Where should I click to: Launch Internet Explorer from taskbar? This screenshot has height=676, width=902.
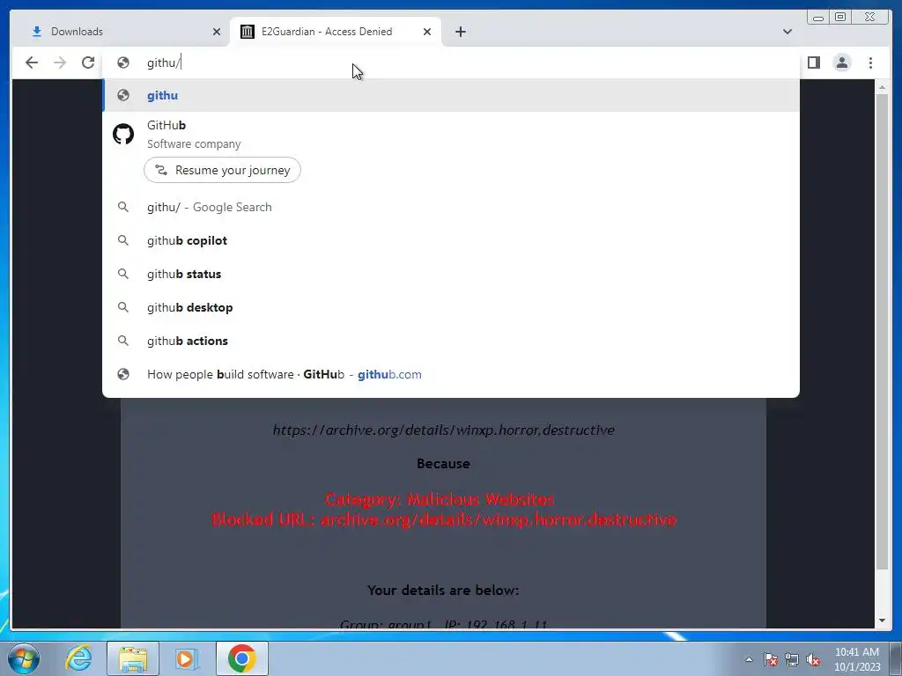[x=78, y=658]
